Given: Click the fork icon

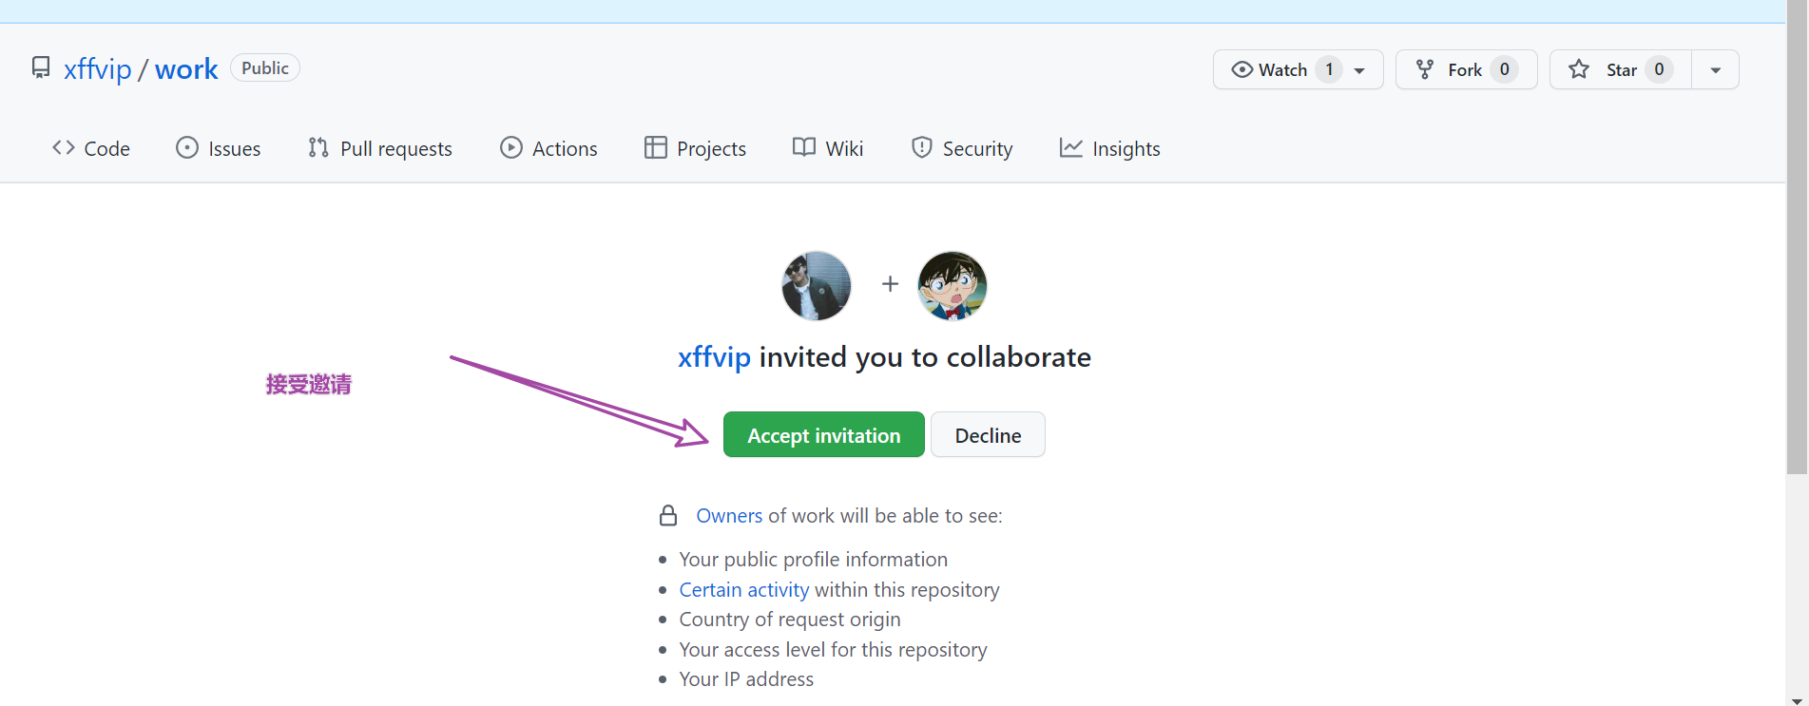Looking at the screenshot, I should coord(1425,69).
